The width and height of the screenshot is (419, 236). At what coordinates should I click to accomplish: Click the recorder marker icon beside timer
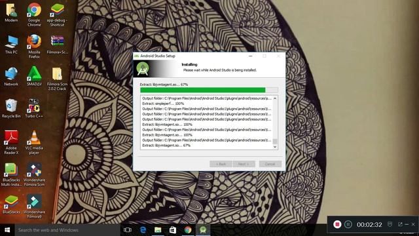tap(390, 224)
